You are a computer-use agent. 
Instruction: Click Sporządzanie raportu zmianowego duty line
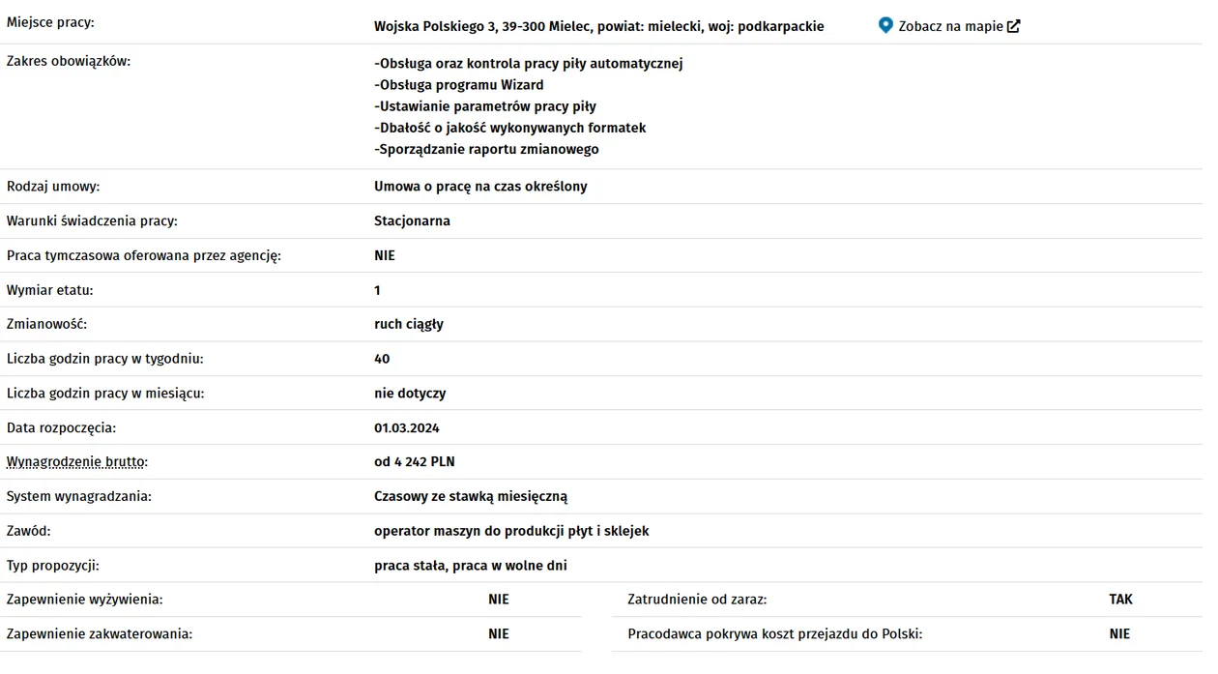(486, 149)
